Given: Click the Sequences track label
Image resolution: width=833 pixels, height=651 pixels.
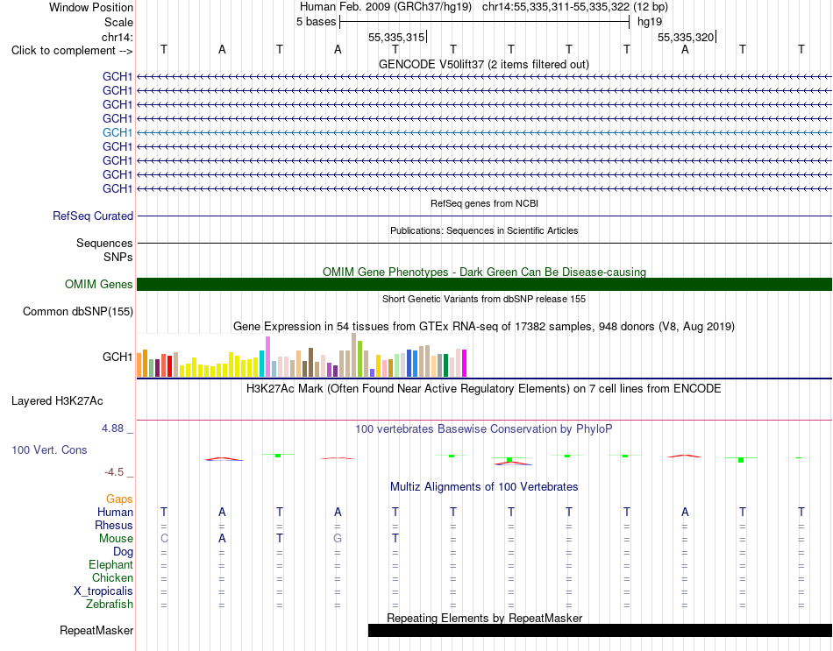Looking at the screenshot, I should (104, 244).
